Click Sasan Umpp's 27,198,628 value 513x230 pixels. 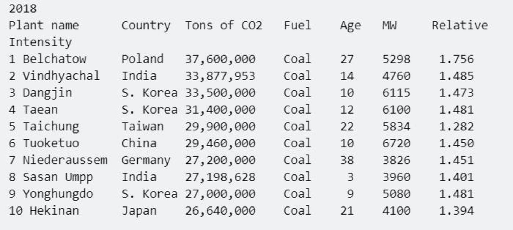(x=220, y=177)
